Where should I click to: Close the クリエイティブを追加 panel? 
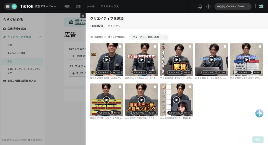tap(83, 16)
